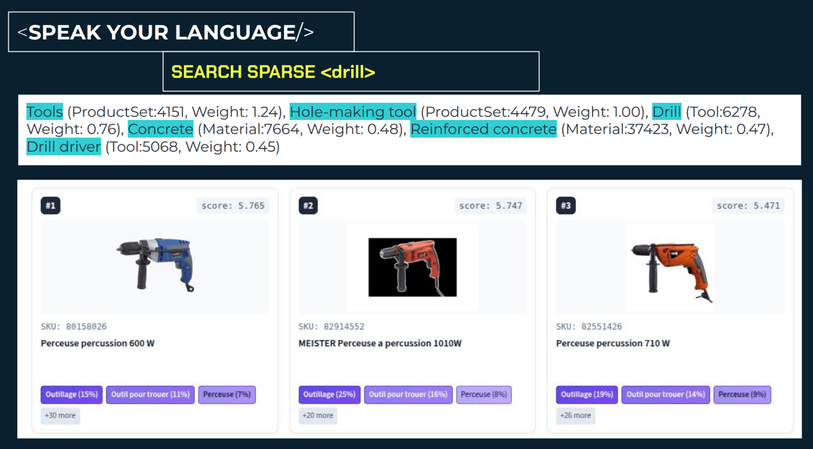The height and width of the screenshot is (449, 813).
Task: Select the Outillage (15%) tag
Action: (72, 394)
